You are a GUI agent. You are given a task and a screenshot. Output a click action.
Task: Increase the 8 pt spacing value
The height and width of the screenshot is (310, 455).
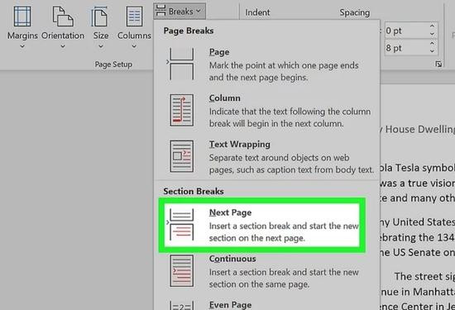432,44
